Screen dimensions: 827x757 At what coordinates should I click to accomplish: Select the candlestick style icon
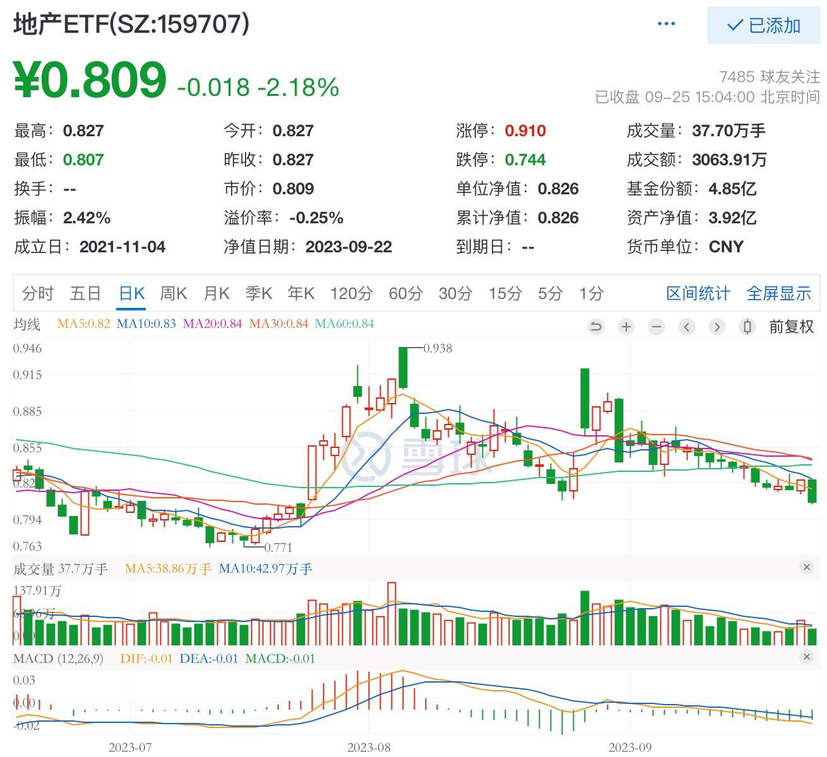pyautogui.click(x=746, y=327)
